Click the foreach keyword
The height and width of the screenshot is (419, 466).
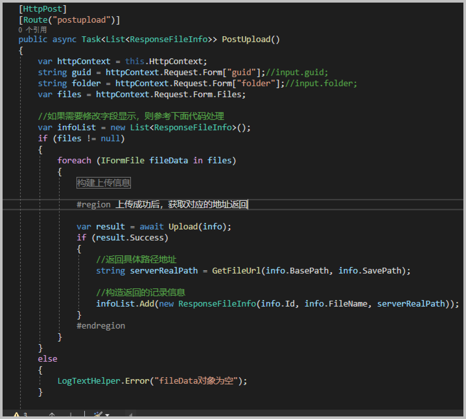pyautogui.click(x=74, y=160)
